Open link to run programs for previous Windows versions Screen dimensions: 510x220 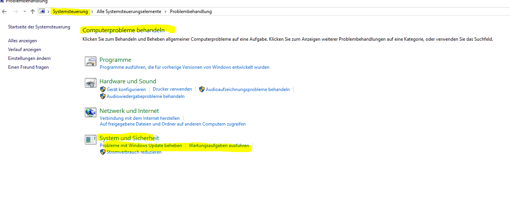tap(185, 67)
